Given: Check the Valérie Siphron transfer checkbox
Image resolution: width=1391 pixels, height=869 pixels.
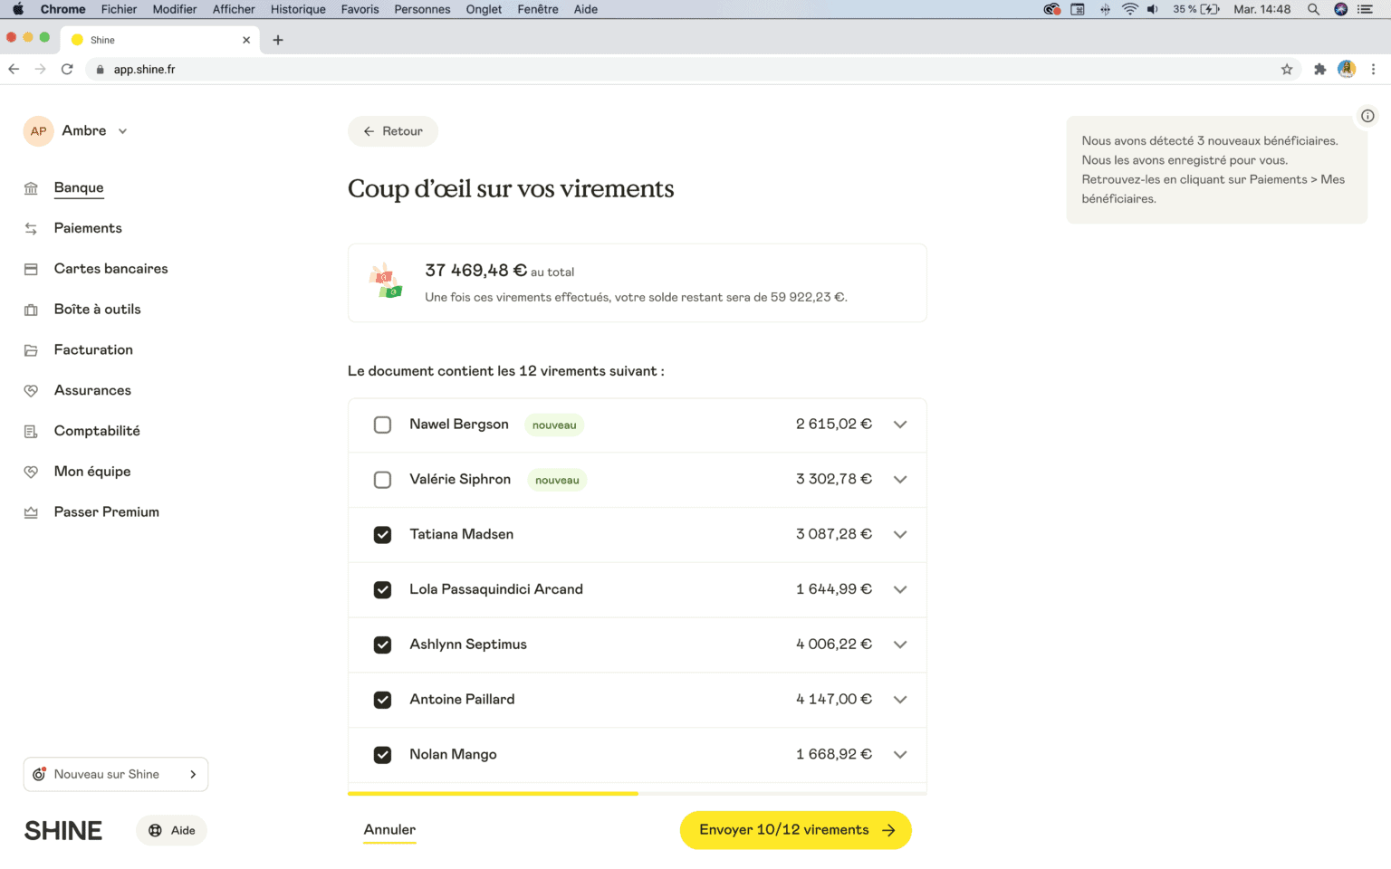Looking at the screenshot, I should (x=382, y=480).
